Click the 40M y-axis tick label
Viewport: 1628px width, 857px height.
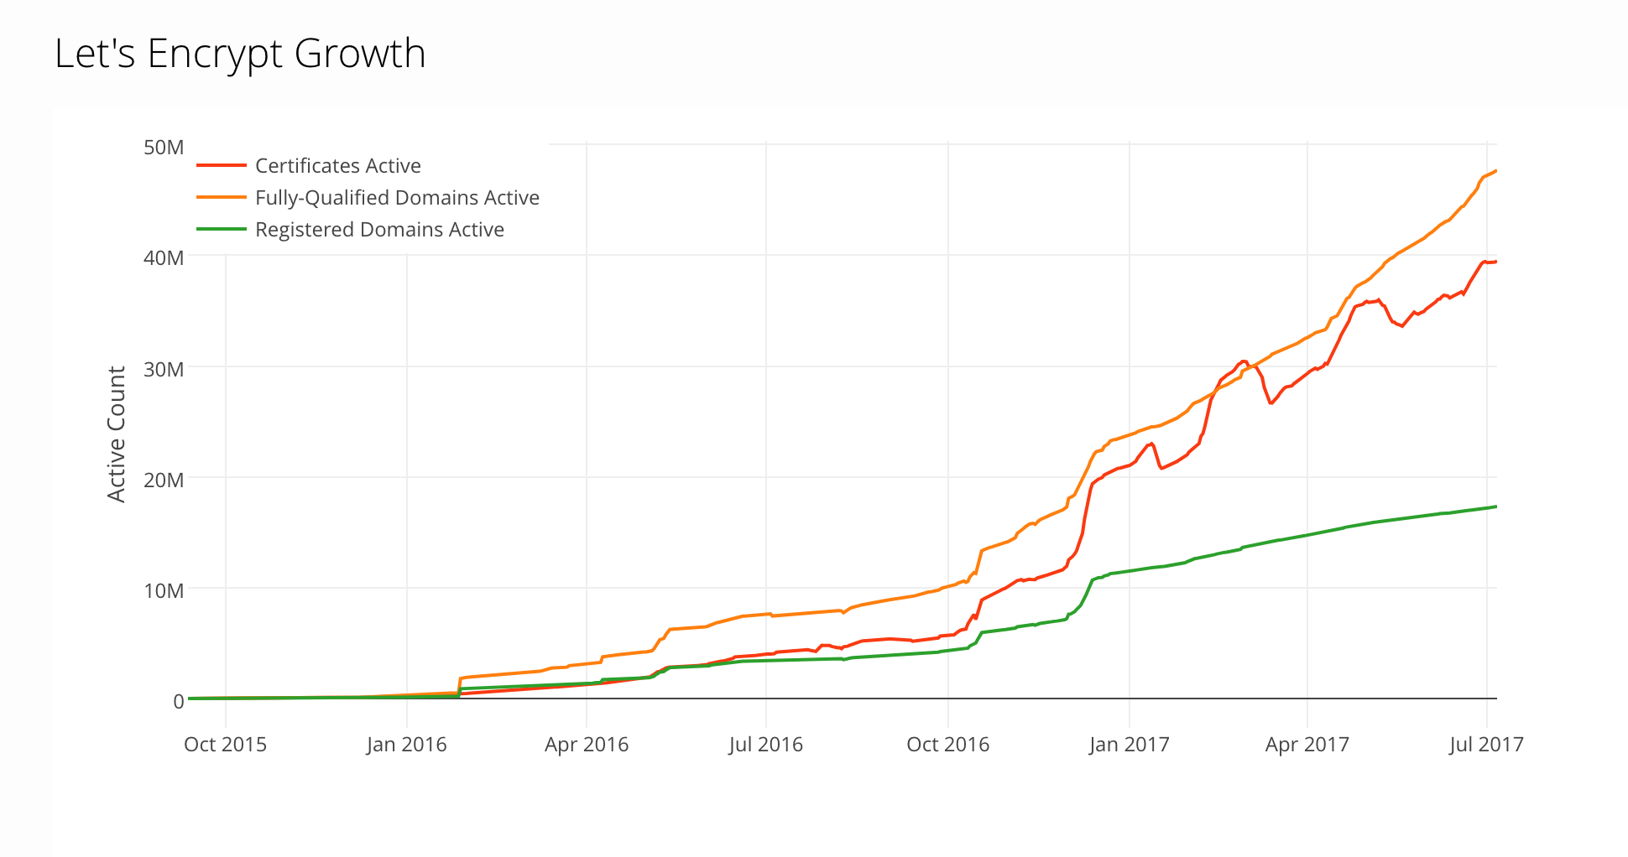point(164,257)
